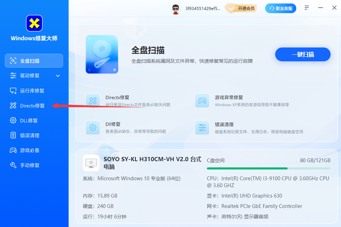Screen dimensions: 341x227
Task: Click the 错误清理 sliders card icon
Action: pyautogui.click(x=202, y=128)
